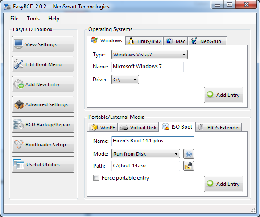The height and width of the screenshot is (217, 260).
Task: Open the Tools menu
Action: (x=33, y=19)
